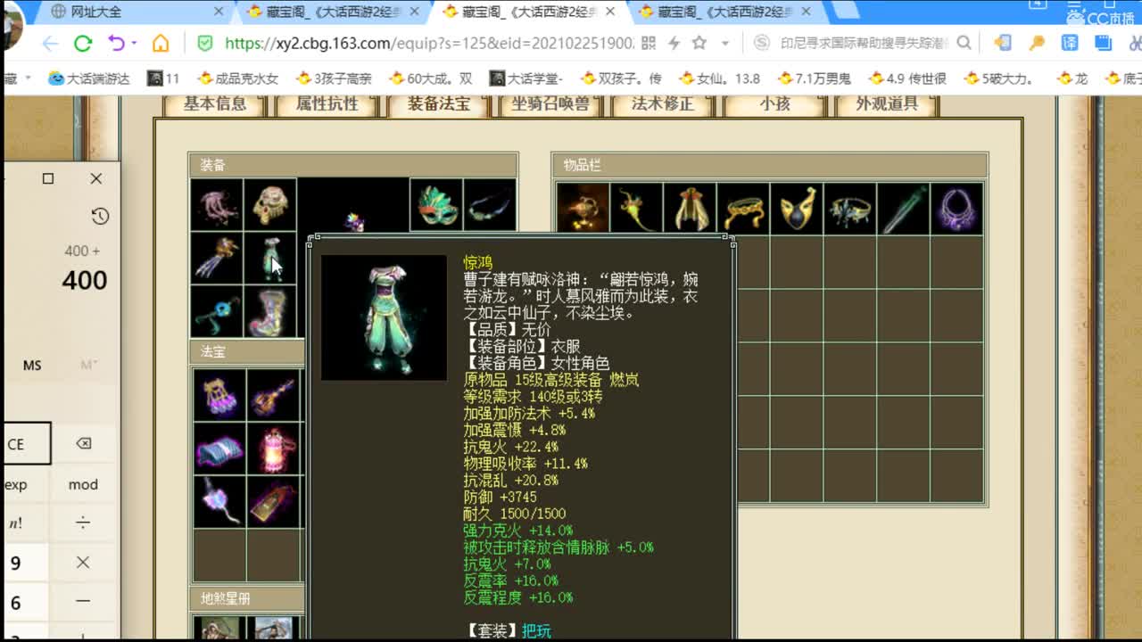Viewport: 1142px width, 642px height.
Task: Click the QR code icon in address bar
Action: [x=649, y=43]
